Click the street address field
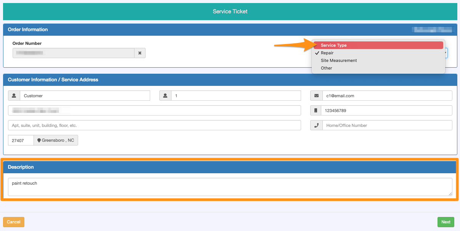 154,111
